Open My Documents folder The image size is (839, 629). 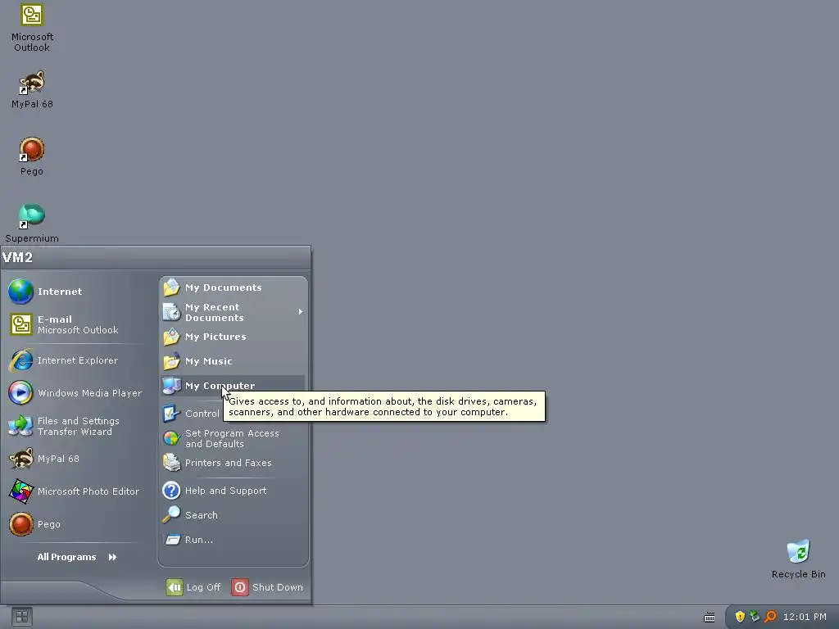(x=233, y=287)
